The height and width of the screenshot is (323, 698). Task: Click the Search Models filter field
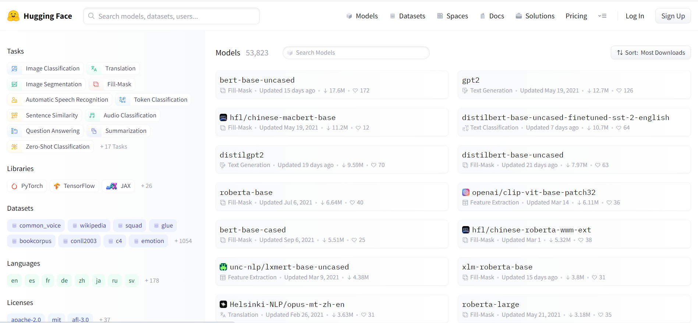point(356,52)
